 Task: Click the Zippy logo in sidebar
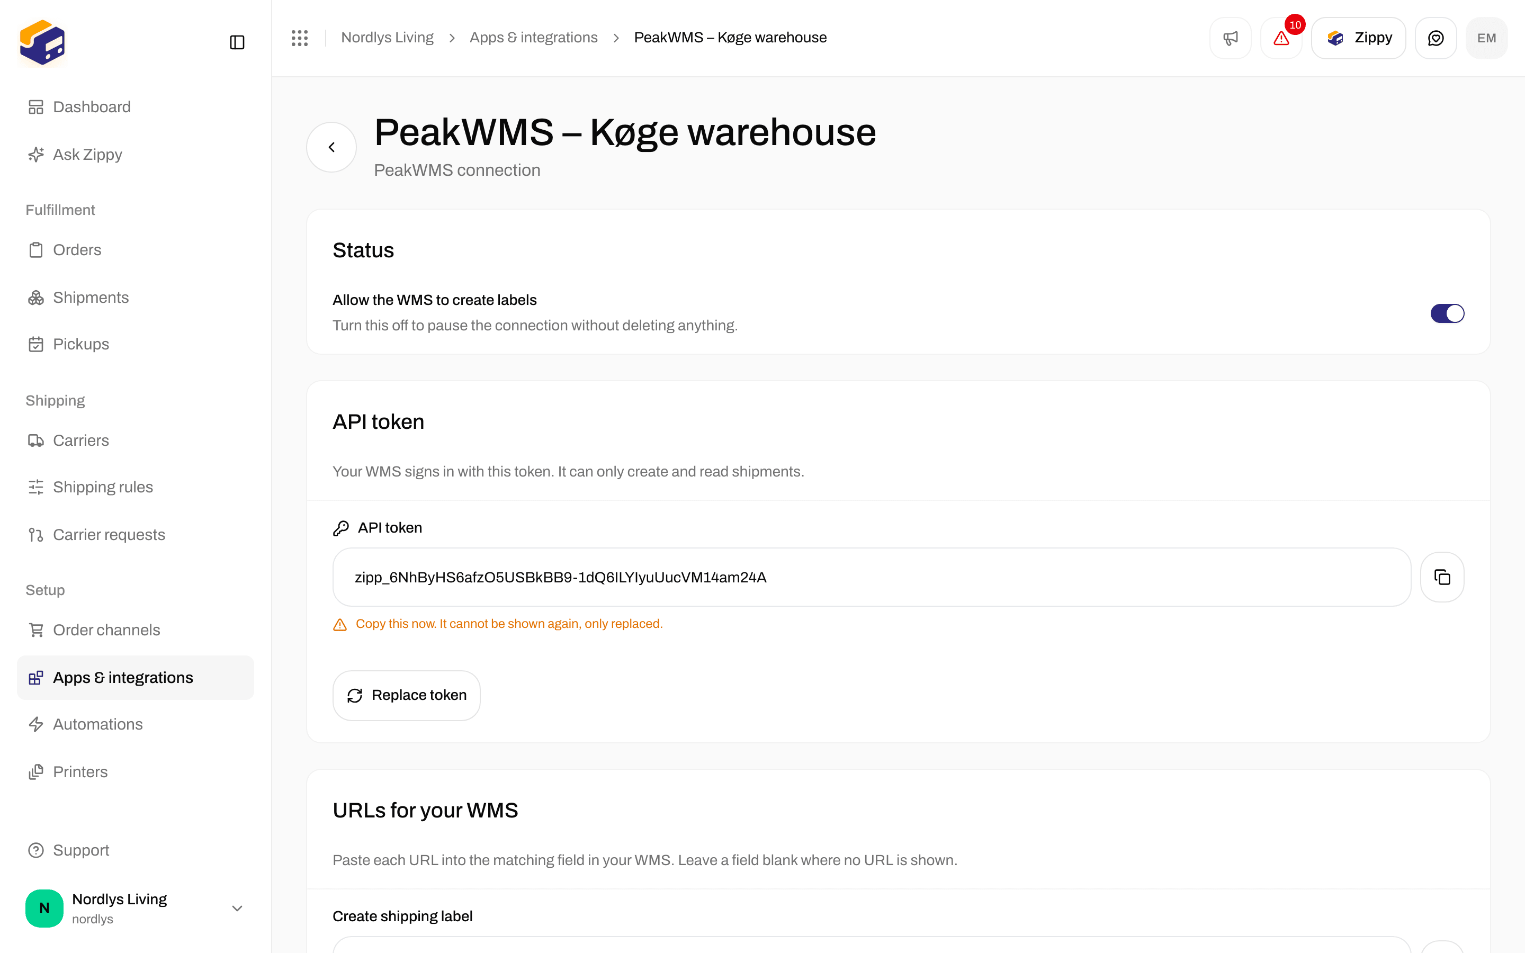(42, 42)
